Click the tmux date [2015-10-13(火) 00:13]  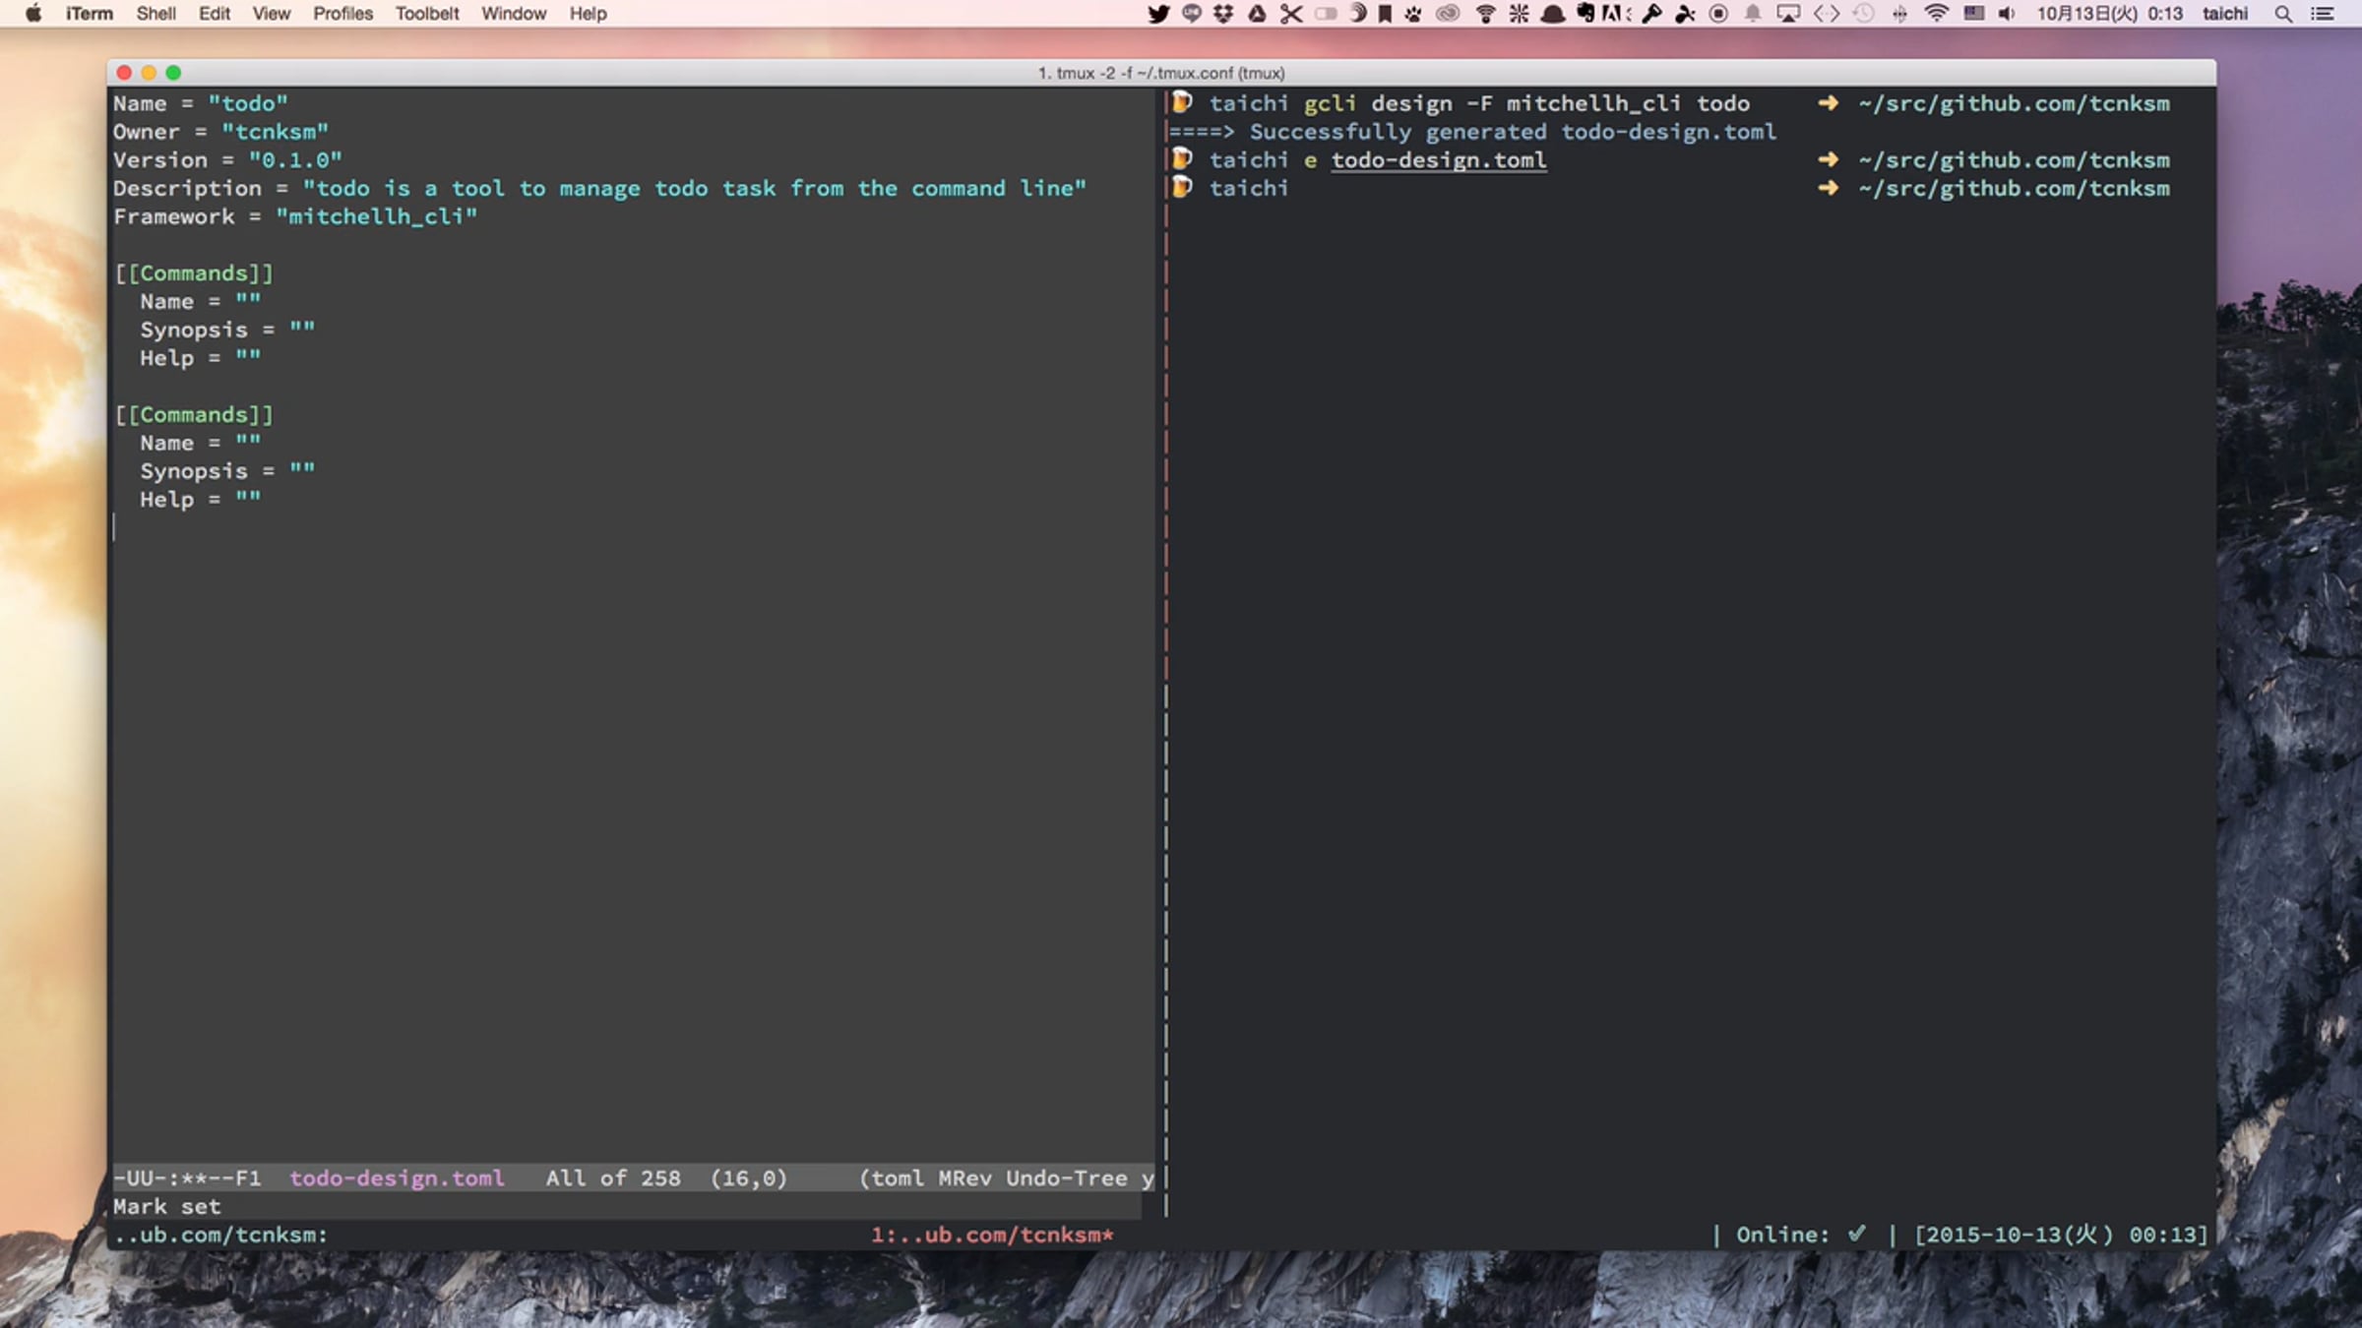click(2061, 1235)
